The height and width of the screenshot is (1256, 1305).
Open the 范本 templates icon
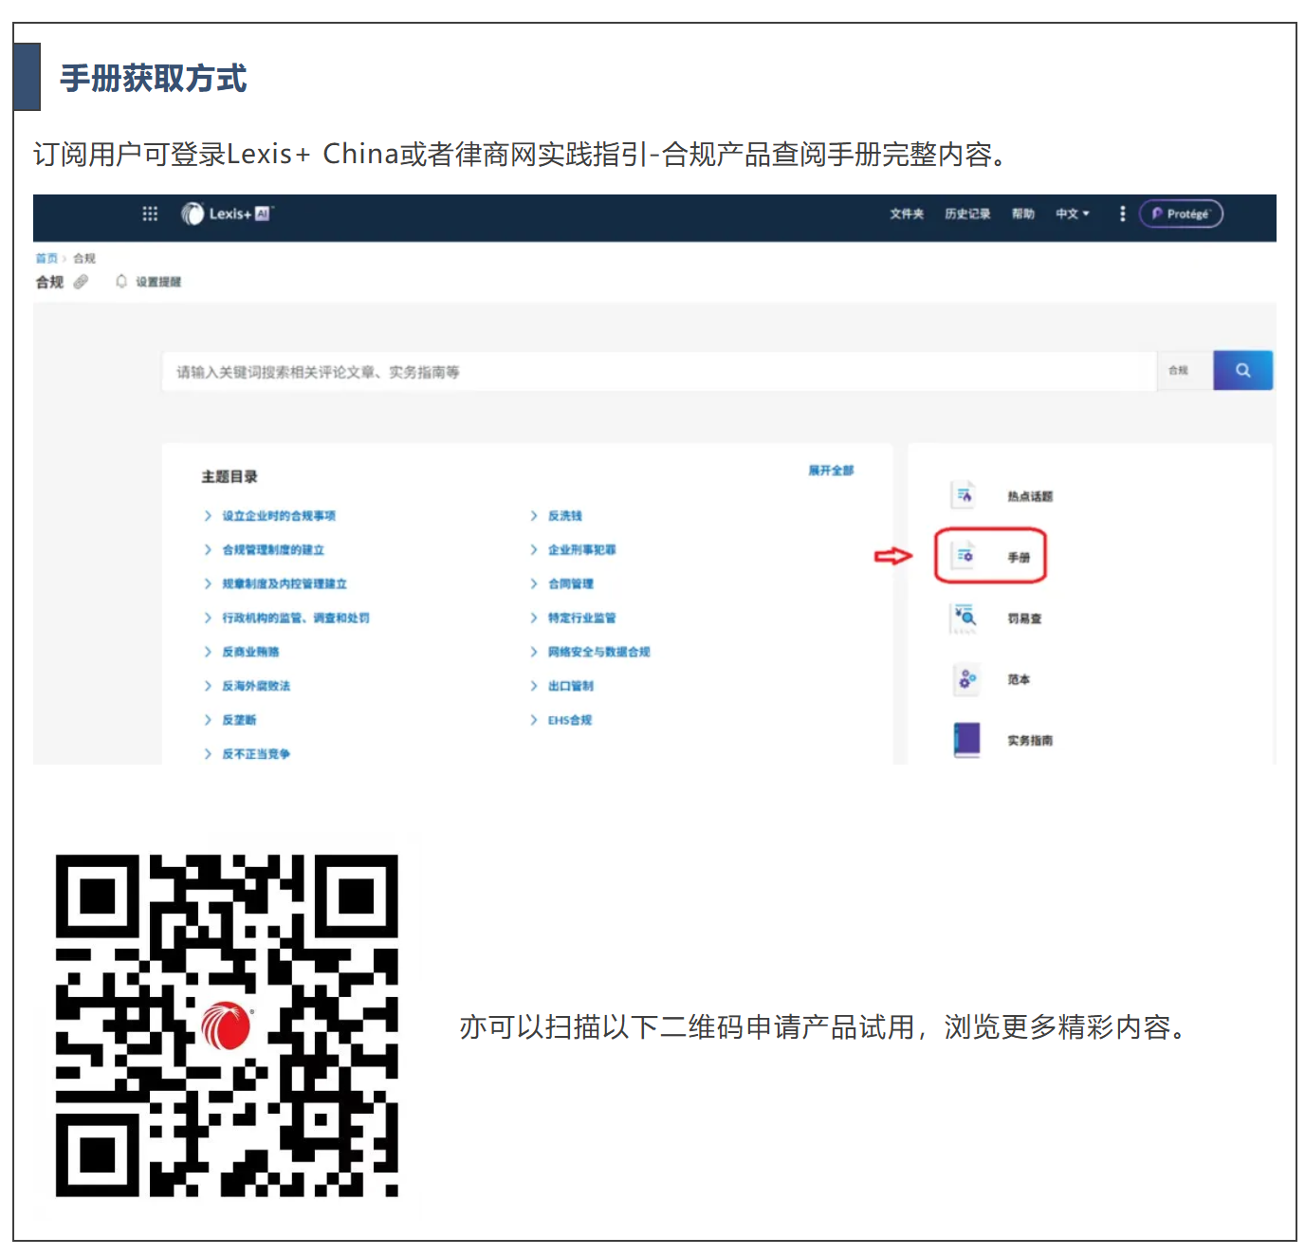point(965,678)
